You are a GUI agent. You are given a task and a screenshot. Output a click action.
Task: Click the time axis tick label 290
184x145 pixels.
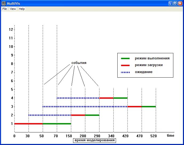pyautogui.click(x=97, y=136)
